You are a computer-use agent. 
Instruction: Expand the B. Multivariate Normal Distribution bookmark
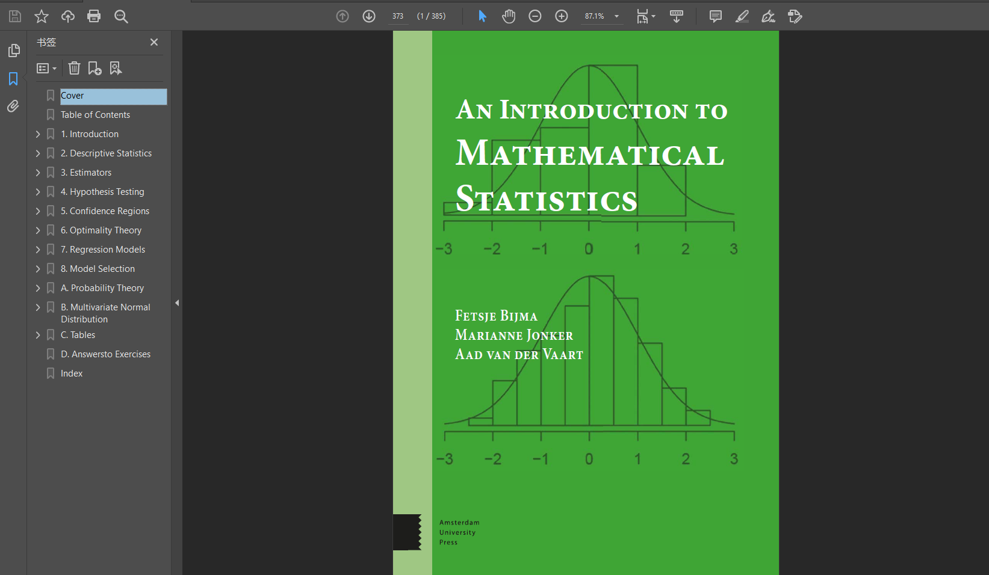pos(38,307)
